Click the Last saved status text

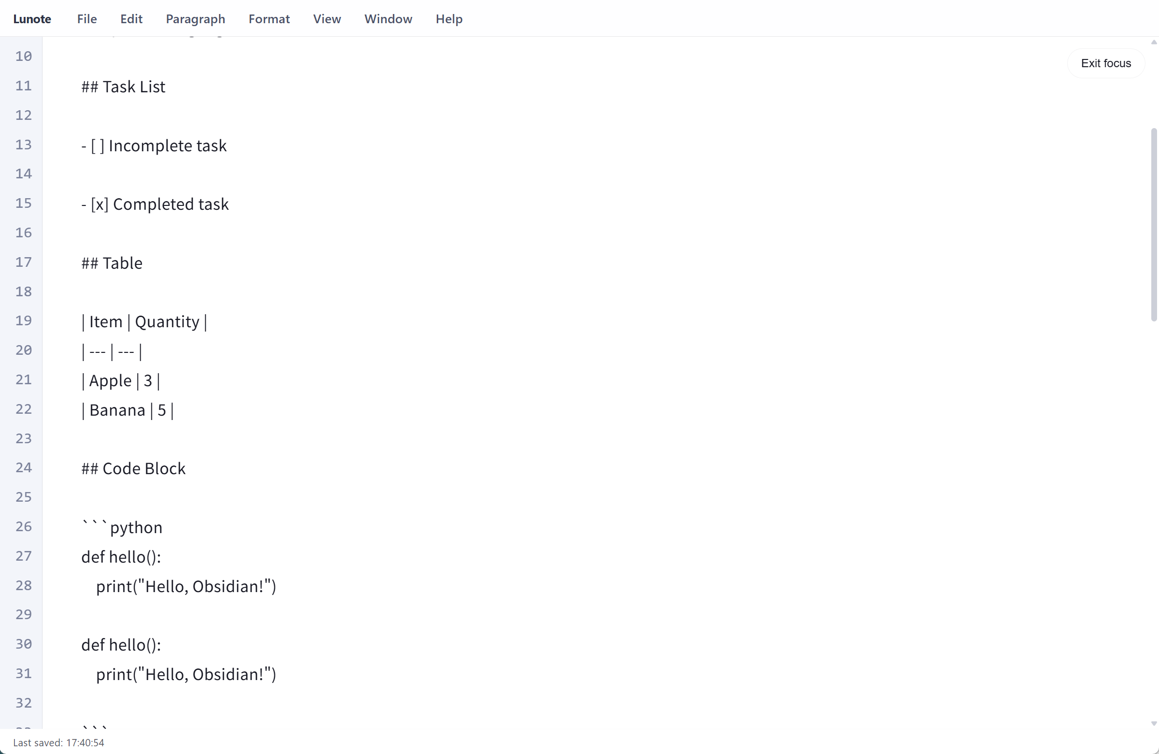coord(58,742)
